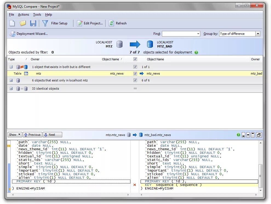271x204 pixels.
Task: Click the different-objects group icon
Action: coord(22,67)
